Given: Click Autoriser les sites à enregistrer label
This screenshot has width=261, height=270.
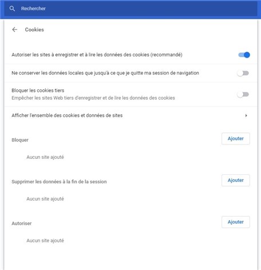Looking at the screenshot, I should pyautogui.click(x=97, y=55).
